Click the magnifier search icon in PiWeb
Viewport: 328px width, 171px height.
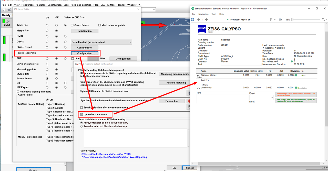click(323, 19)
